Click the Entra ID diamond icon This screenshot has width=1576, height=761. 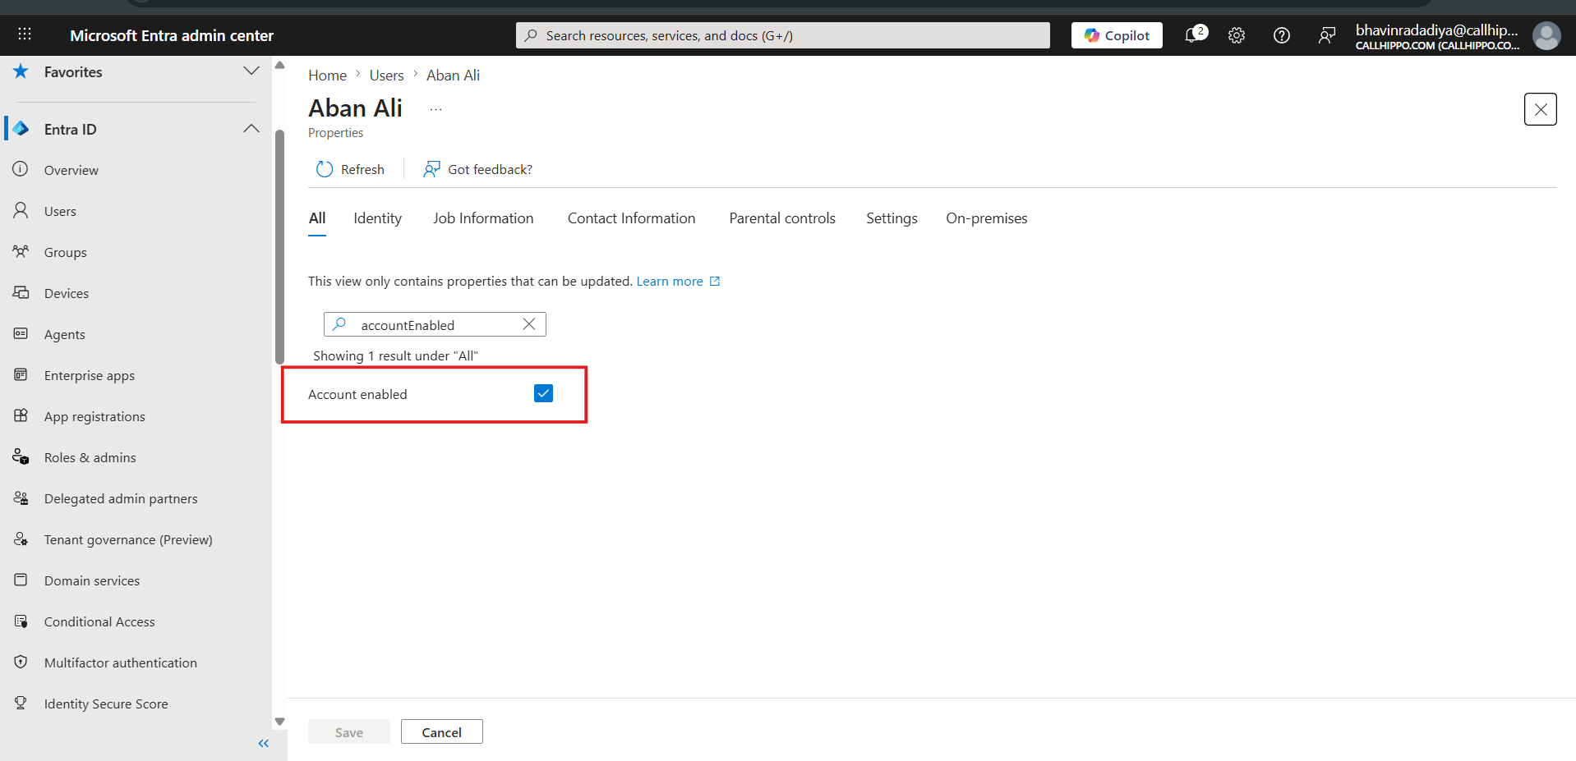tap(21, 129)
